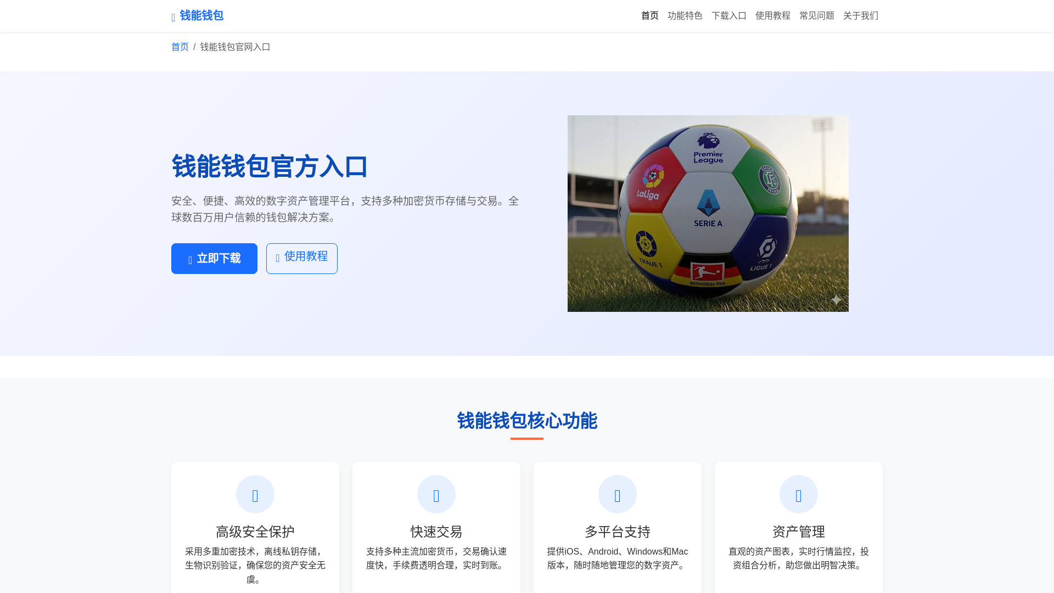This screenshot has height=593, width=1054.
Task: Click the section heading 钱能钱包核心功能
Action: (x=527, y=421)
